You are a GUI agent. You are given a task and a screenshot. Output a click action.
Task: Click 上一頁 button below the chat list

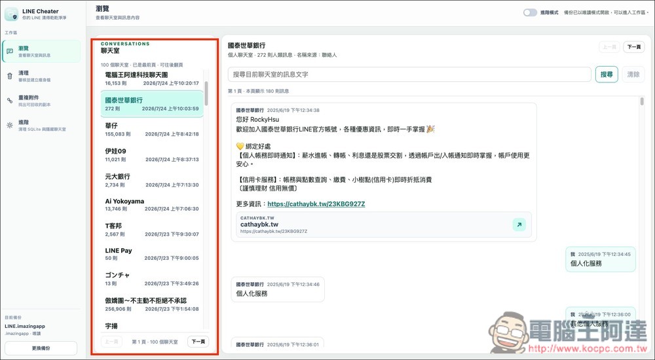point(111,342)
